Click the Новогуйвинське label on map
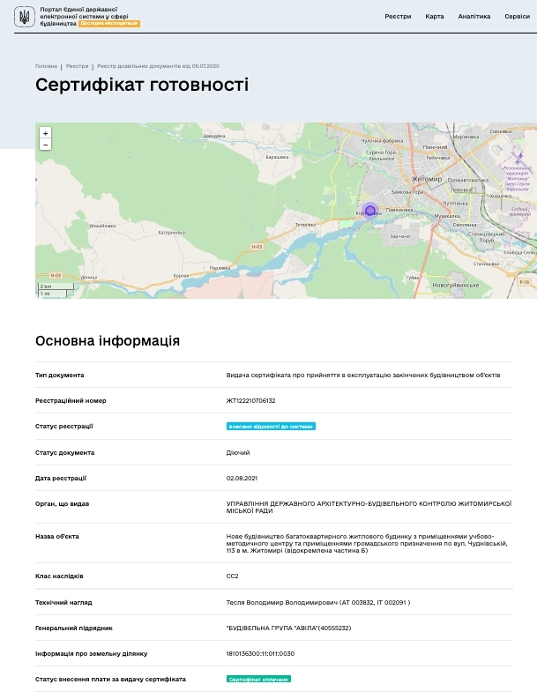The image size is (537, 699). [455, 285]
